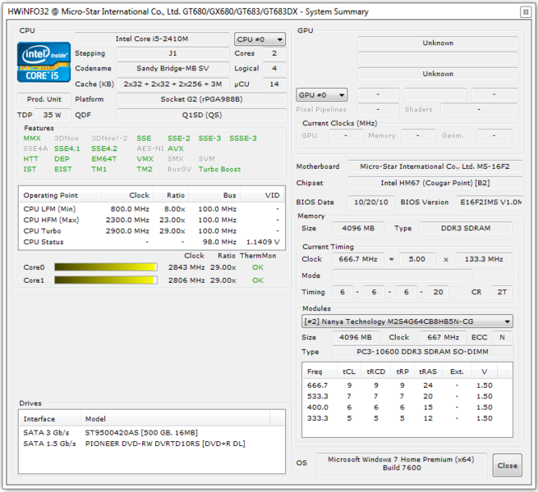
Task: Select the PIONEER DVD-RW DVRTD10RS row
Action: (151, 444)
